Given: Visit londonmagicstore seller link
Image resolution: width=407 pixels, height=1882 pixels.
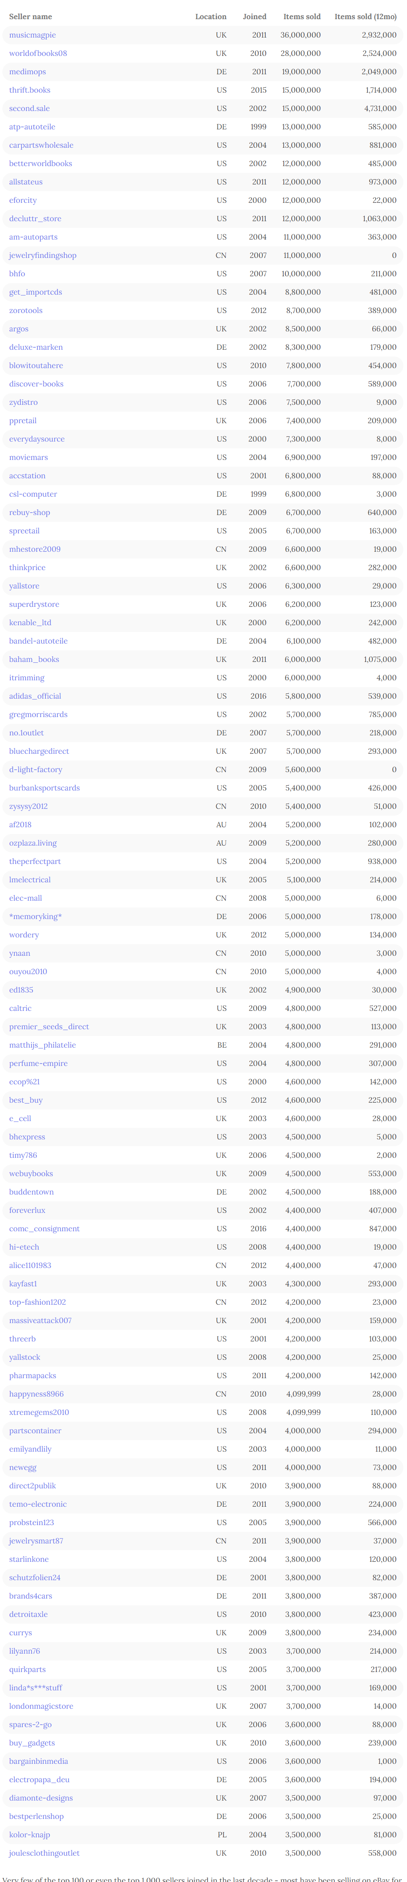Looking at the screenshot, I should 41,1706.
